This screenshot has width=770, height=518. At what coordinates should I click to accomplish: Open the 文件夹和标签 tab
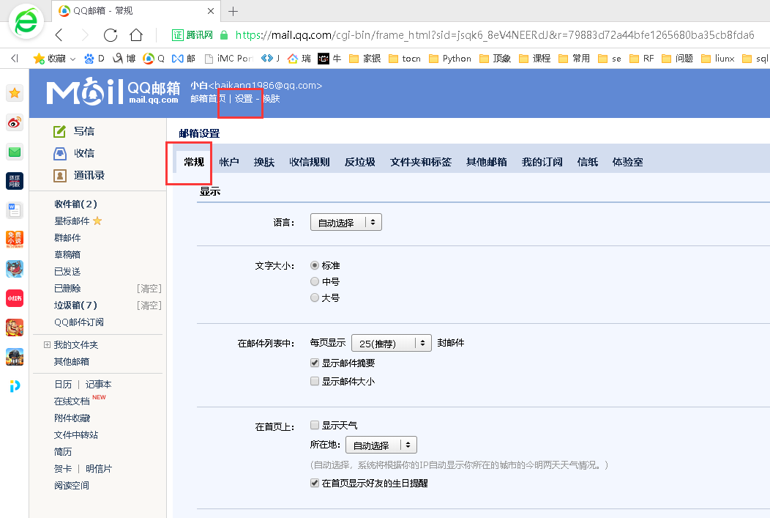click(x=421, y=162)
